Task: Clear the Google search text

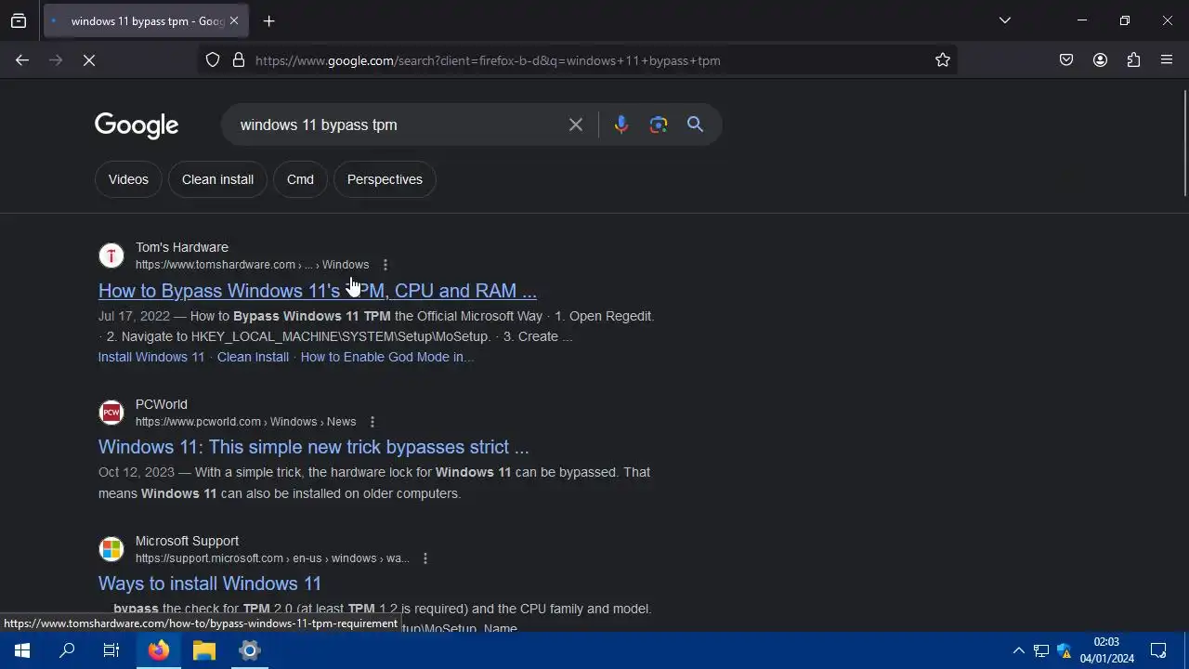Action: pos(576,125)
